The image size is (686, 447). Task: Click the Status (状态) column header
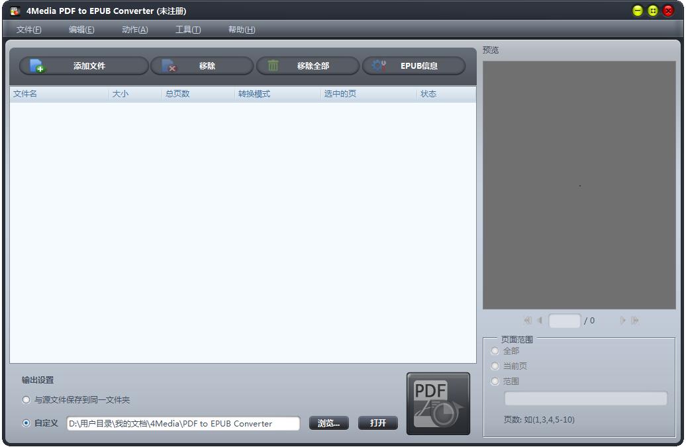coord(446,94)
